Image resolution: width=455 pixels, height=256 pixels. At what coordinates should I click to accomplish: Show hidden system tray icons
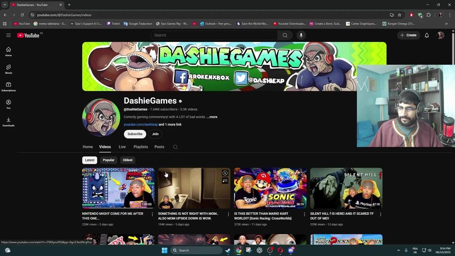click(398, 250)
